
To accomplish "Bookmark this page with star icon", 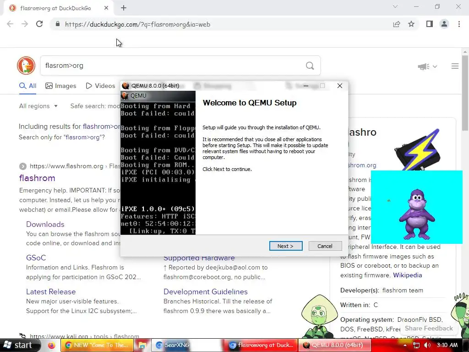I will coord(411,24).
